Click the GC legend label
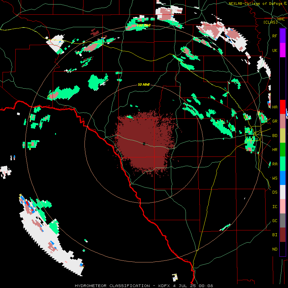 275,220
